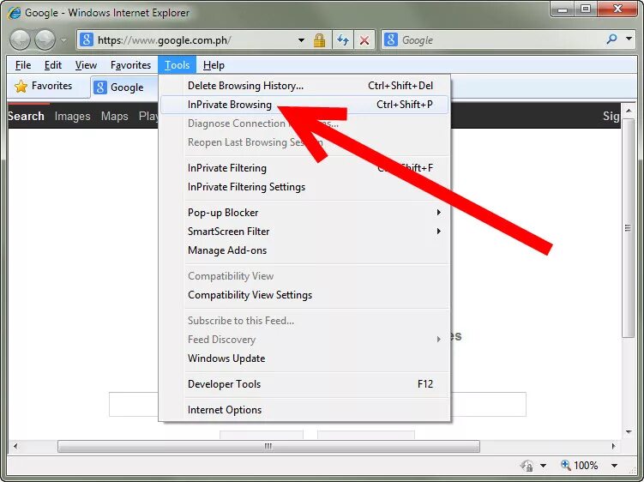Open Compatibility View Settings
The height and width of the screenshot is (482, 644).
pos(304,295)
